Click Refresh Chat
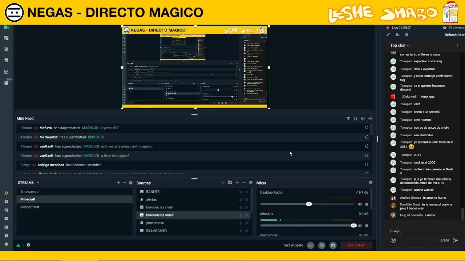 click(454, 35)
